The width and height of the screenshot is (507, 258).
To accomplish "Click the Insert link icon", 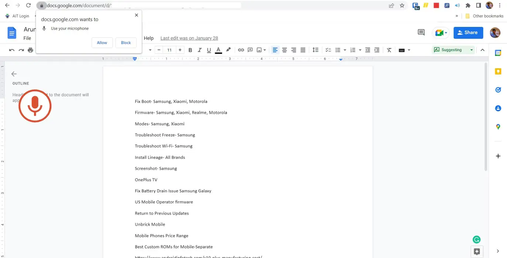I will (241, 50).
